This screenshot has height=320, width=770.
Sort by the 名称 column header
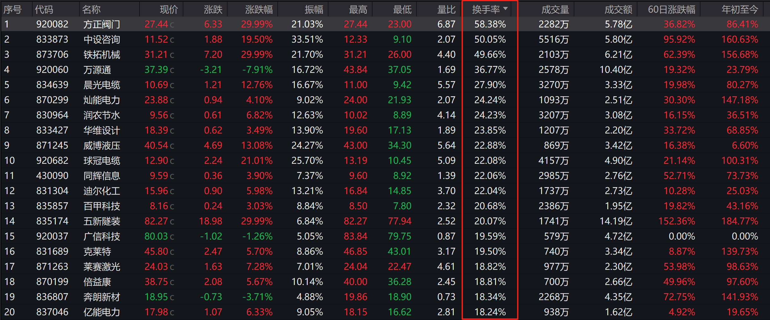[91, 9]
